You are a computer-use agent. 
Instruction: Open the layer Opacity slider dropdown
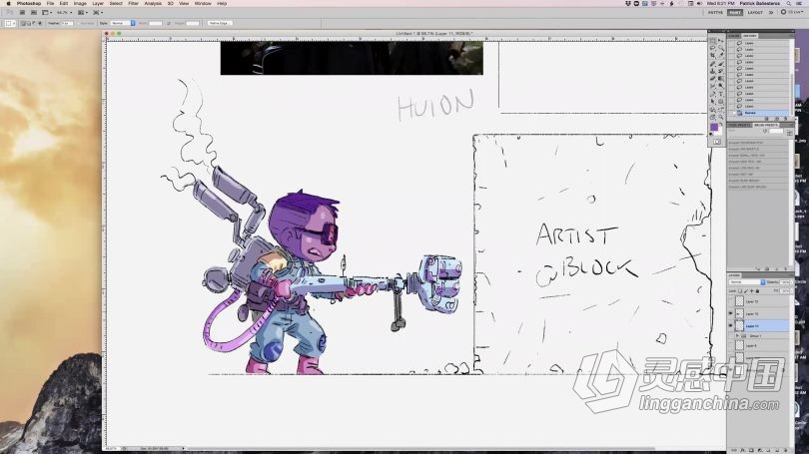[x=791, y=282]
